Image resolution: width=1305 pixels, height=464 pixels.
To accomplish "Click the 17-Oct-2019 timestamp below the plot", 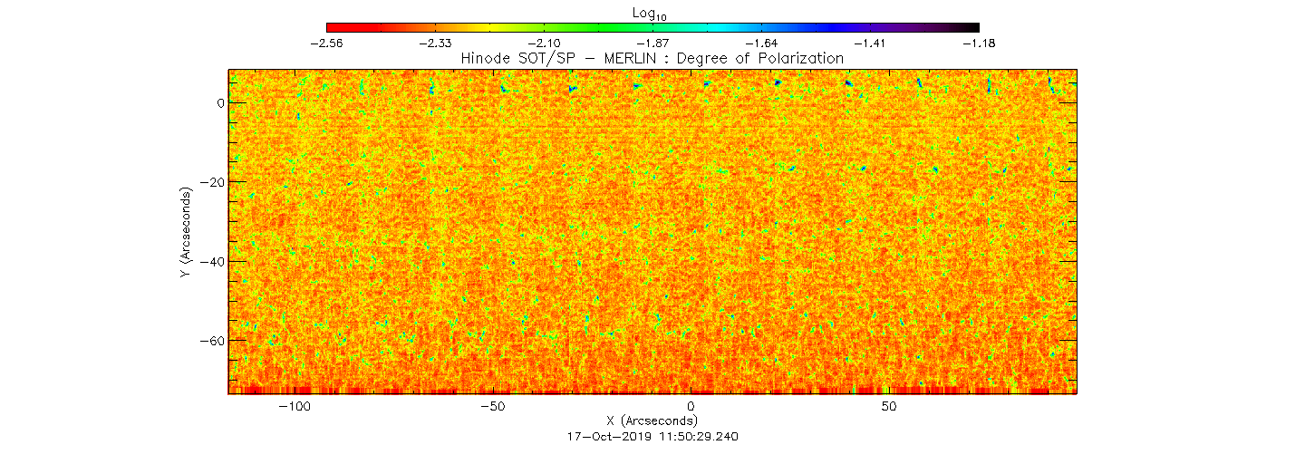I will [652, 436].
